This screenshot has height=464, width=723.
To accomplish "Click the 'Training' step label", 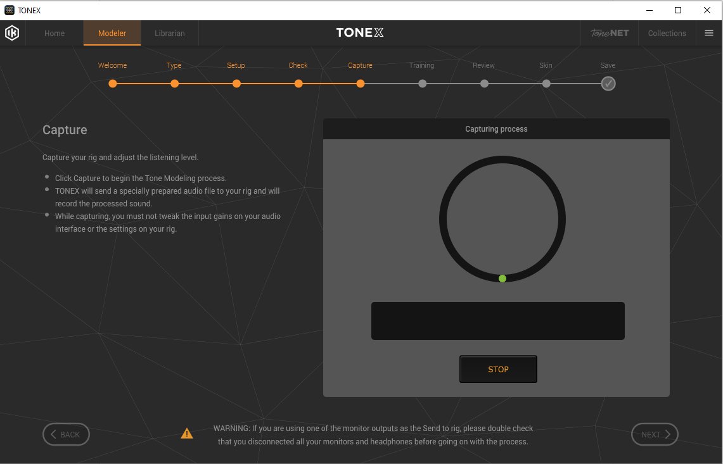I will click(421, 65).
